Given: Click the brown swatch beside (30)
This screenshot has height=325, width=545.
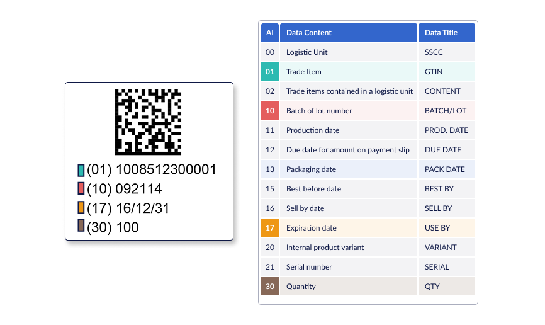Looking at the screenshot, I should (81, 225).
